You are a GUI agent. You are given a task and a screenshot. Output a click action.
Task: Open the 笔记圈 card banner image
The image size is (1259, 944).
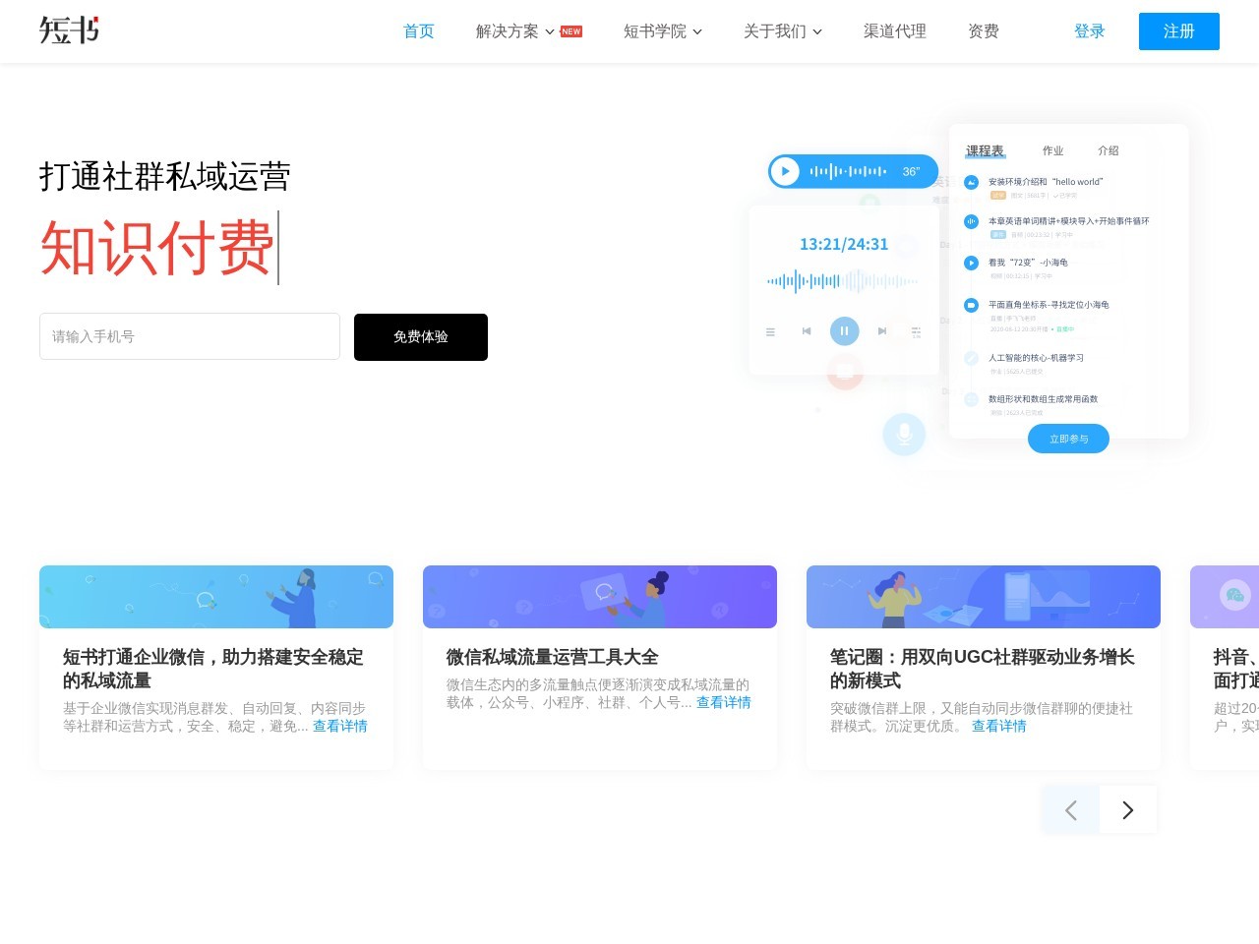click(984, 597)
